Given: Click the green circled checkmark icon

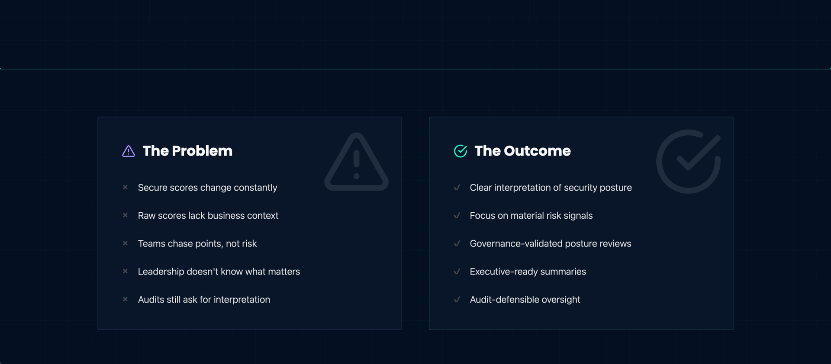Looking at the screenshot, I should click(x=461, y=151).
